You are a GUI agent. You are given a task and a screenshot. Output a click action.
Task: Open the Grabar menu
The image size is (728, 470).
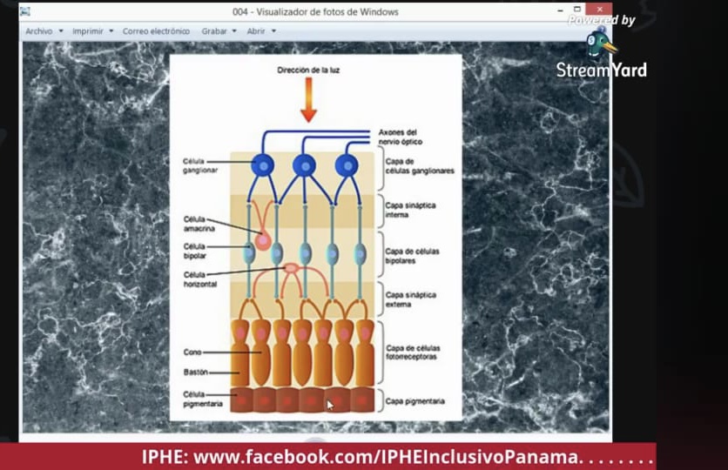click(x=214, y=31)
